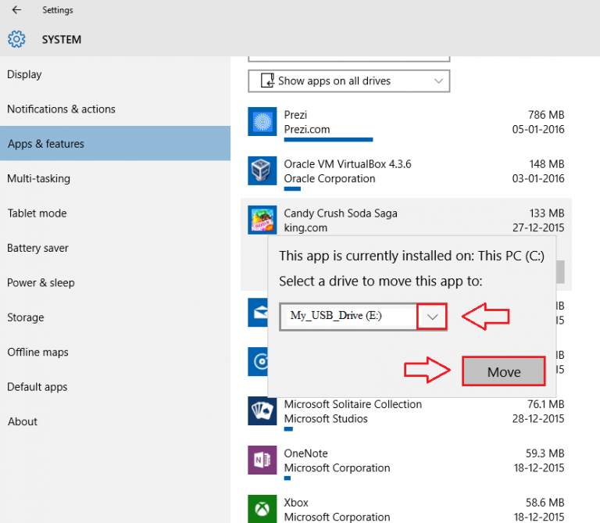Click the SYSTEM gear icon
This screenshot has width=600, height=523.
point(16,39)
